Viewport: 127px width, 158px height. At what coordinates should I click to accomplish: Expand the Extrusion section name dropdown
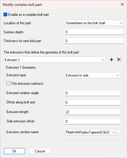(90, 132)
